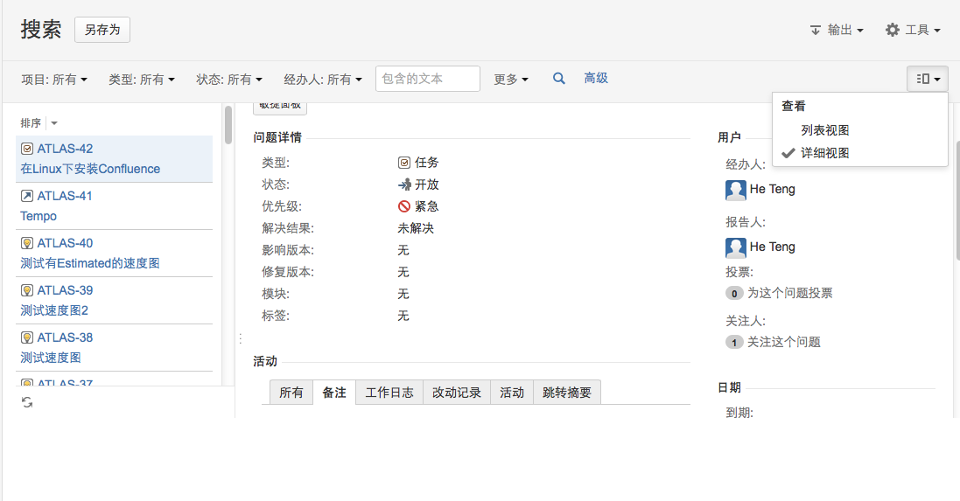Open the view layout switcher icon
The image size is (960, 501).
(928, 79)
